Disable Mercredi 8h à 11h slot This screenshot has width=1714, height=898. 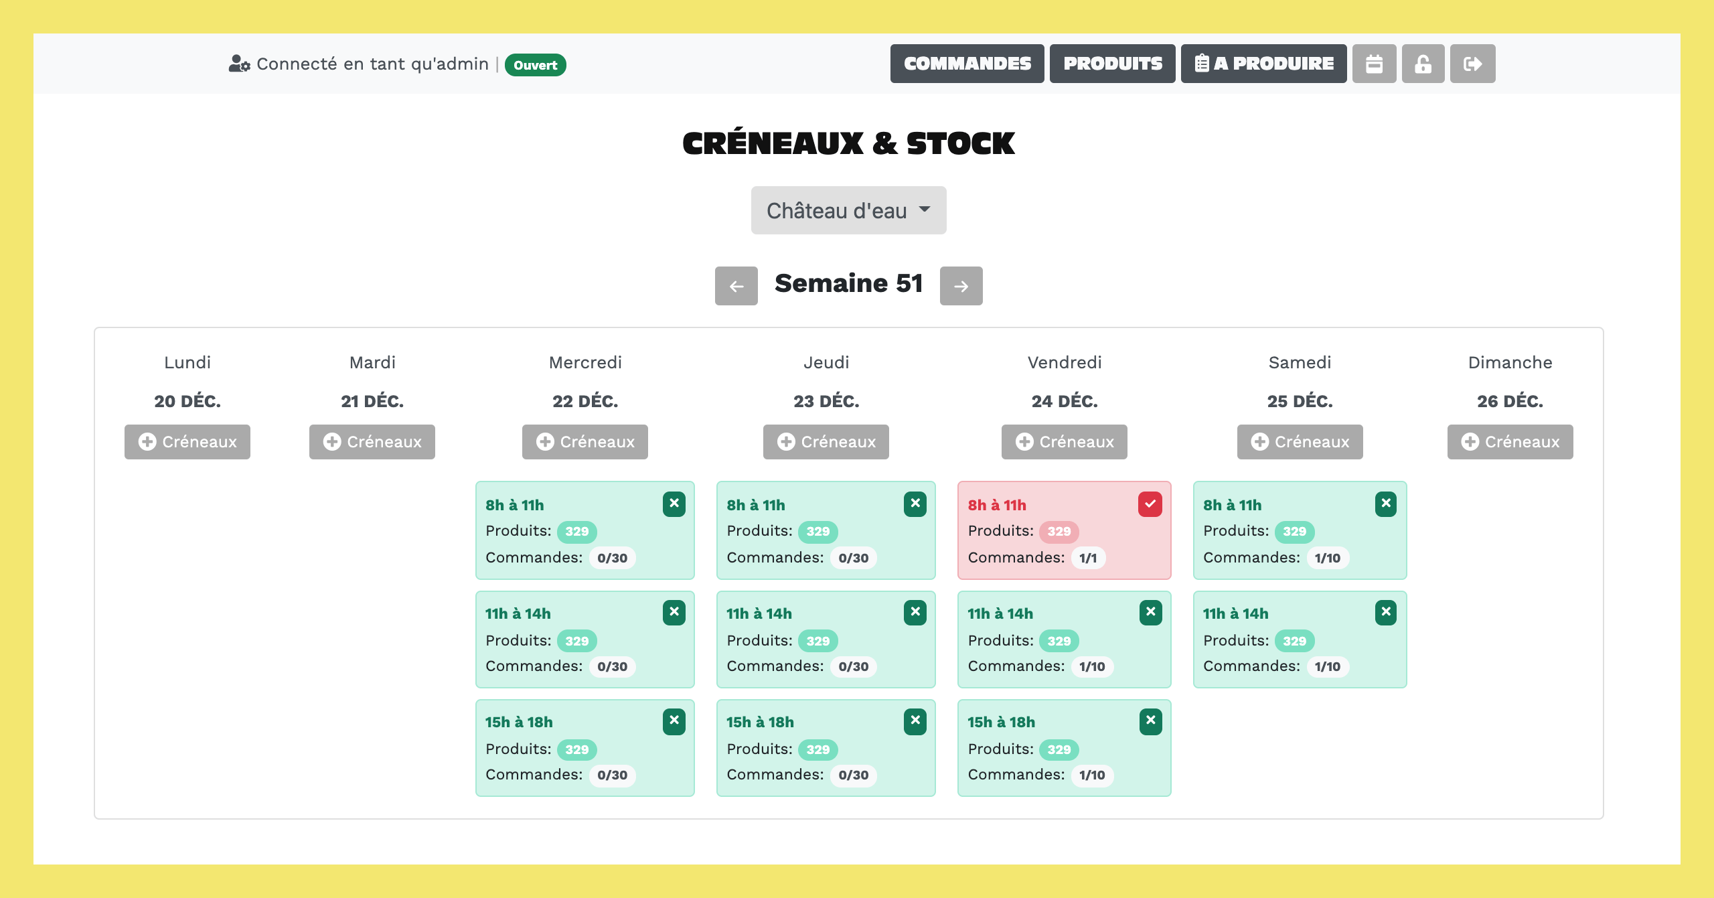pos(674,504)
